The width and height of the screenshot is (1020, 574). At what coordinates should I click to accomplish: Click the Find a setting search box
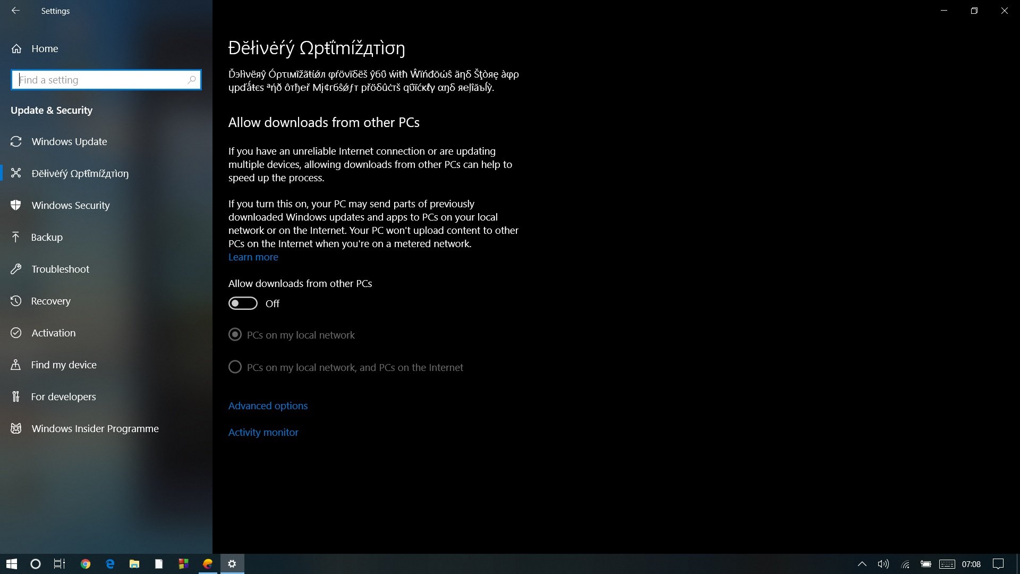click(x=106, y=80)
